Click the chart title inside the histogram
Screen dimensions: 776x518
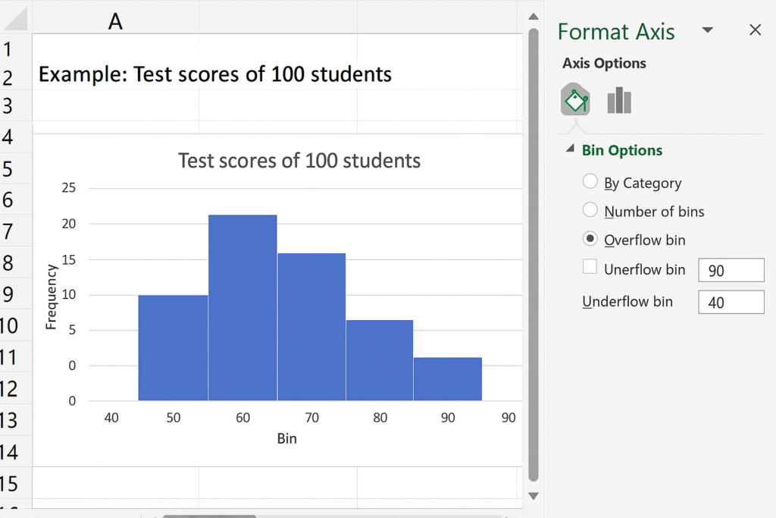tap(299, 161)
